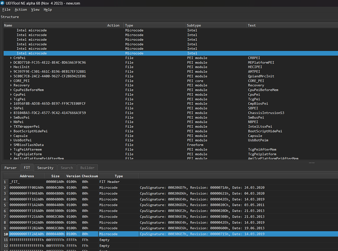
Task: Open the View menu
Action: click(x=35, y=10)
